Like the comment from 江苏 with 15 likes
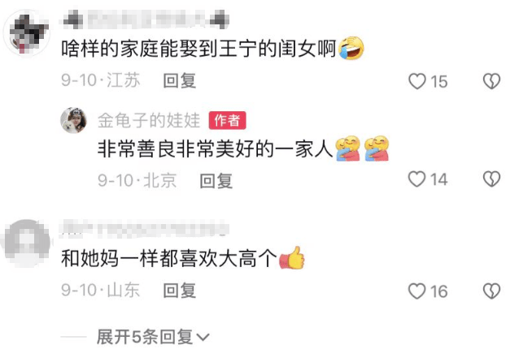The image size is (519, 358). 417,81
